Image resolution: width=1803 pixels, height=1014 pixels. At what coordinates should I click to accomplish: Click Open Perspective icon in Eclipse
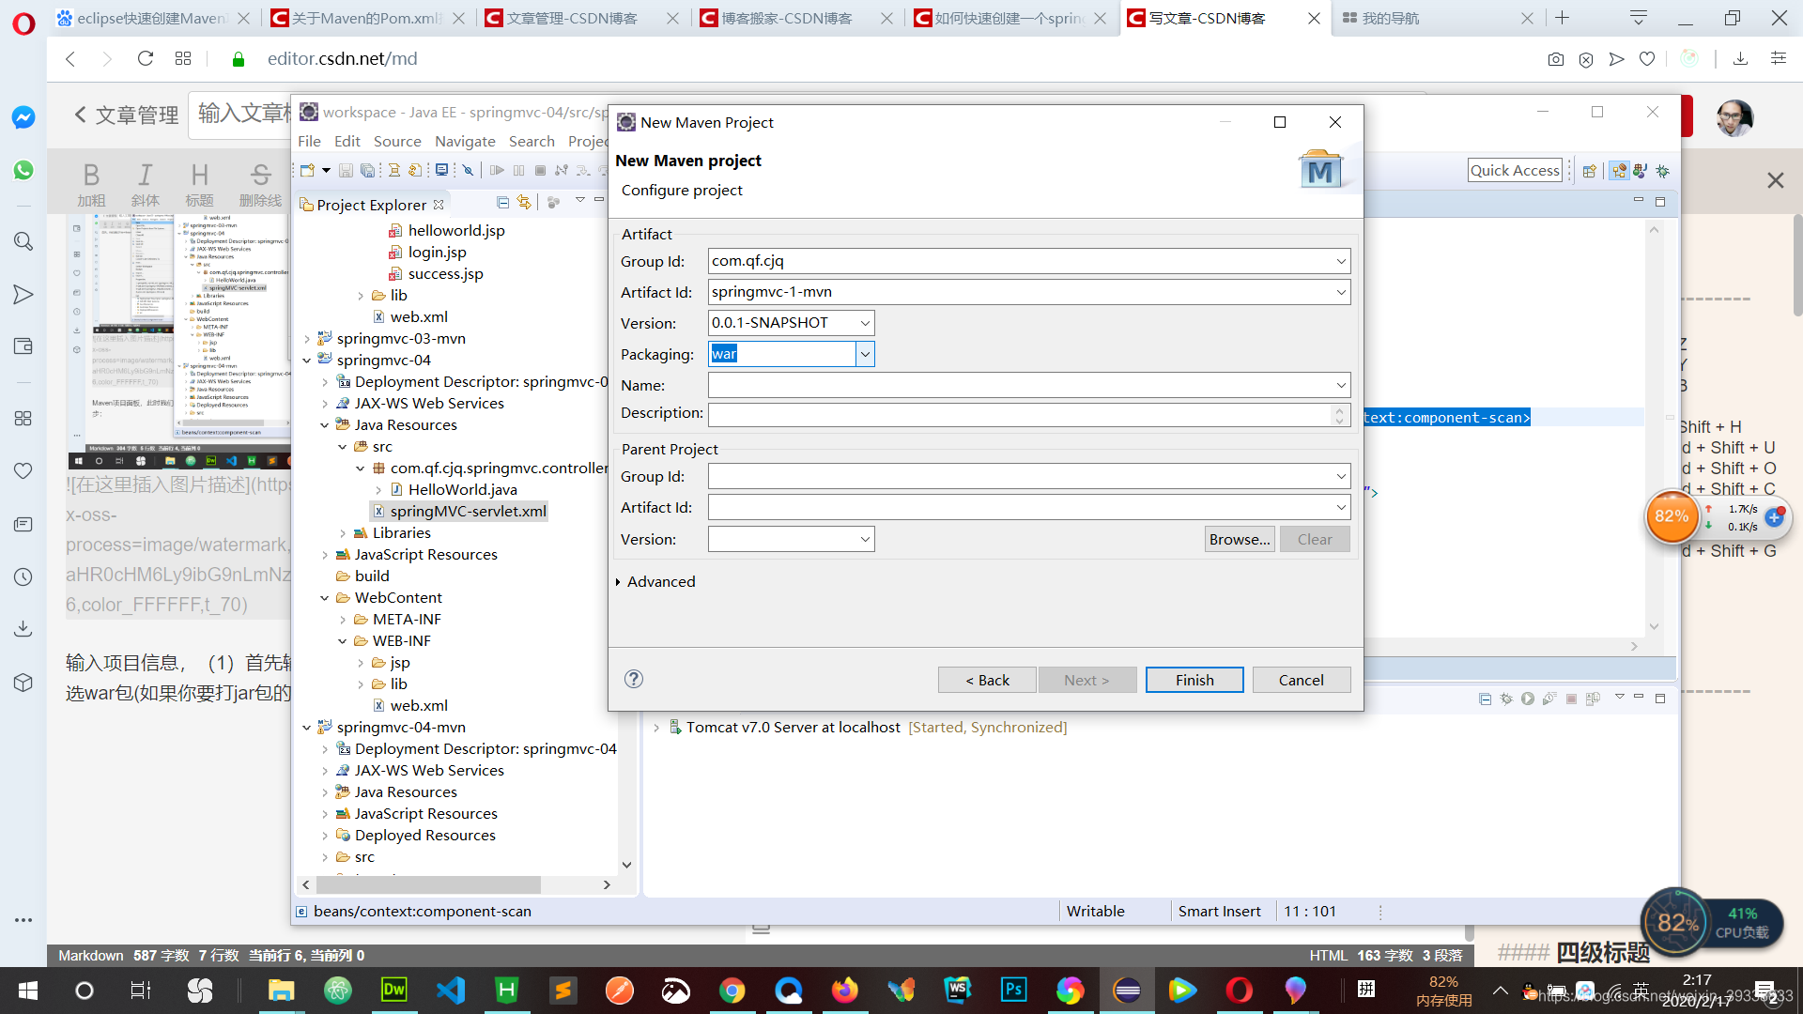pos(1589,171)
